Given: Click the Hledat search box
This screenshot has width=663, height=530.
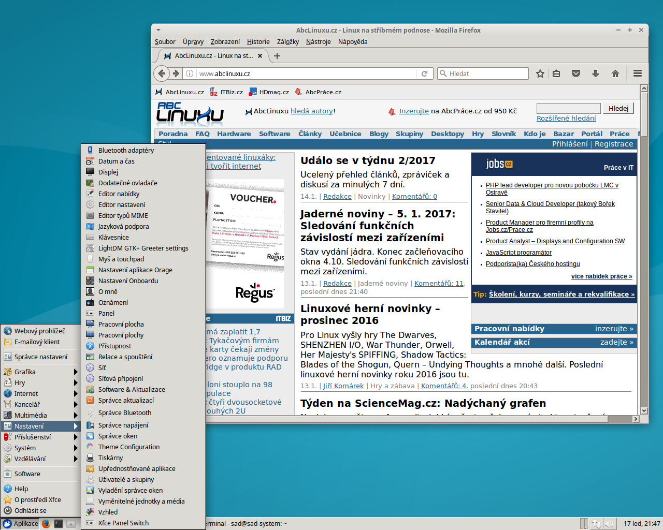Looking at the screenshot, I should tap(483, 73).
